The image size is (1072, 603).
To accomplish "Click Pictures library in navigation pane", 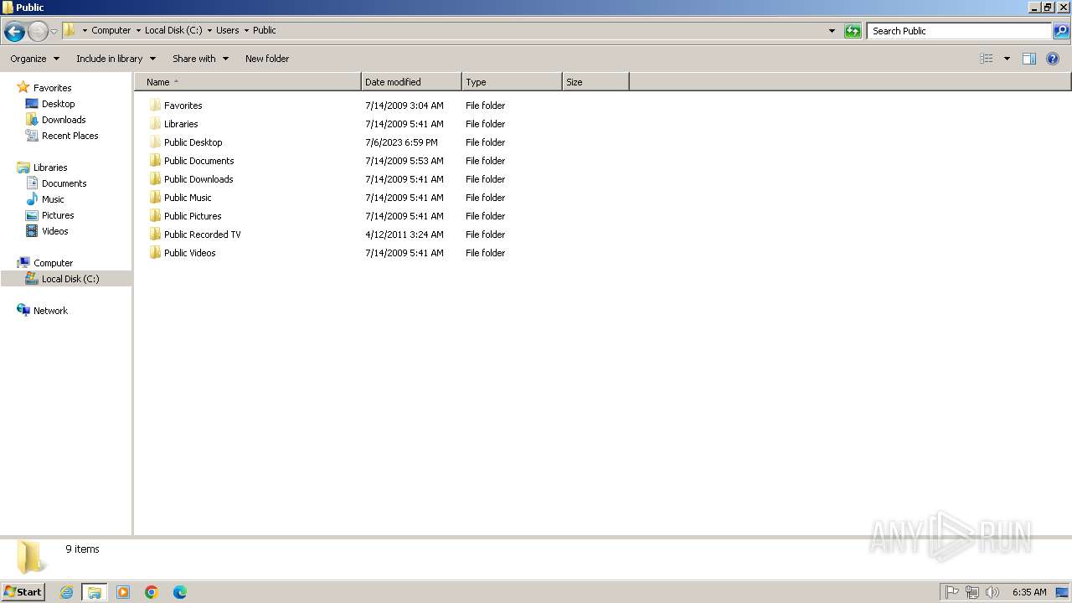I will 58,215.
